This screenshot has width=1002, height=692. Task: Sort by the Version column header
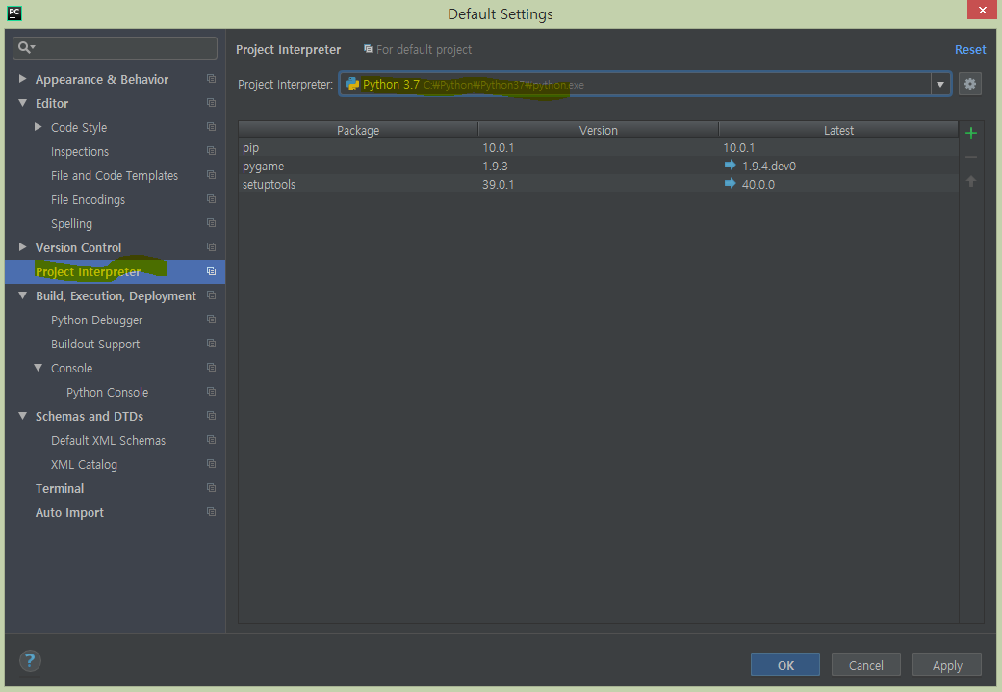pyautogui.click(x=598, y=130)
